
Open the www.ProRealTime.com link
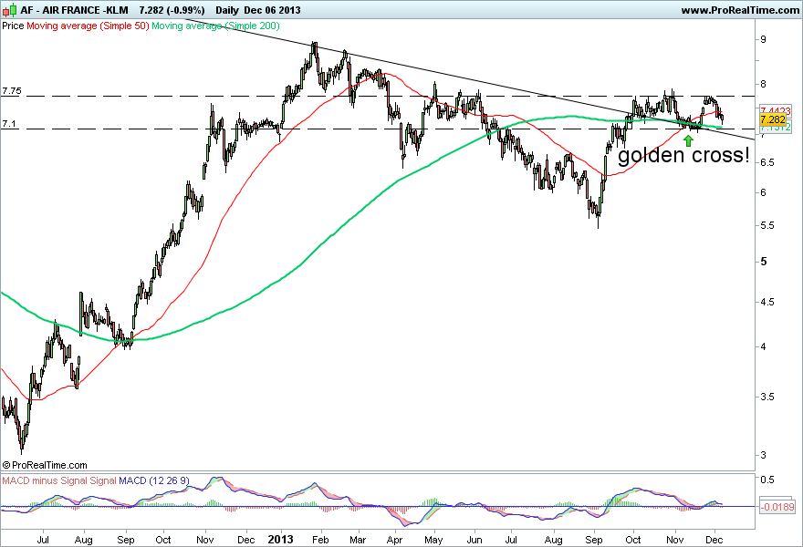click(x=740, y=10)
